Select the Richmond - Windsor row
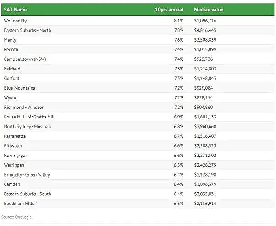Screen dimensions: 276x226 point(138,108)
